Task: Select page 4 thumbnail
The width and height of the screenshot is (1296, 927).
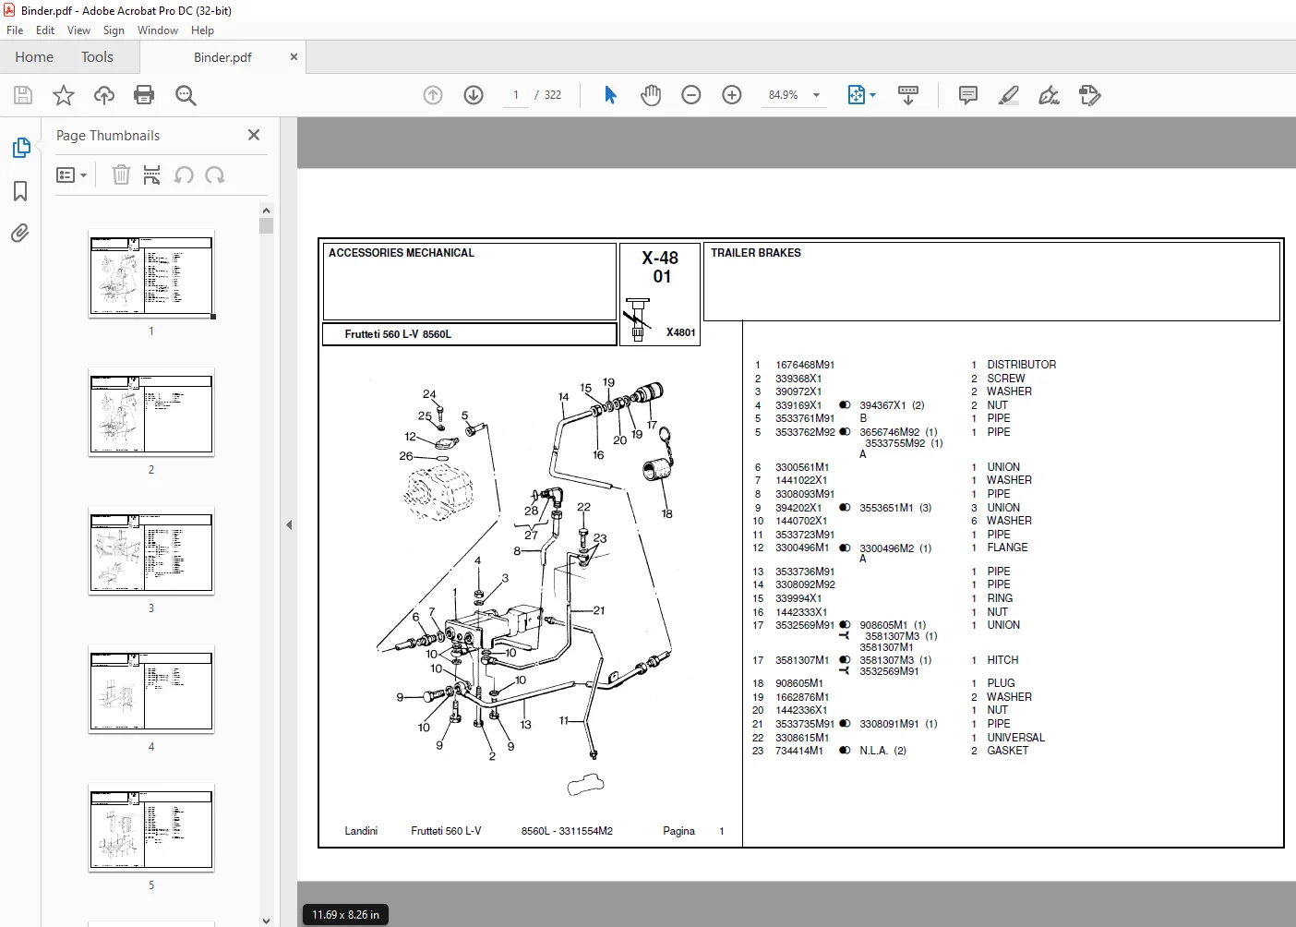Action: 151,689
